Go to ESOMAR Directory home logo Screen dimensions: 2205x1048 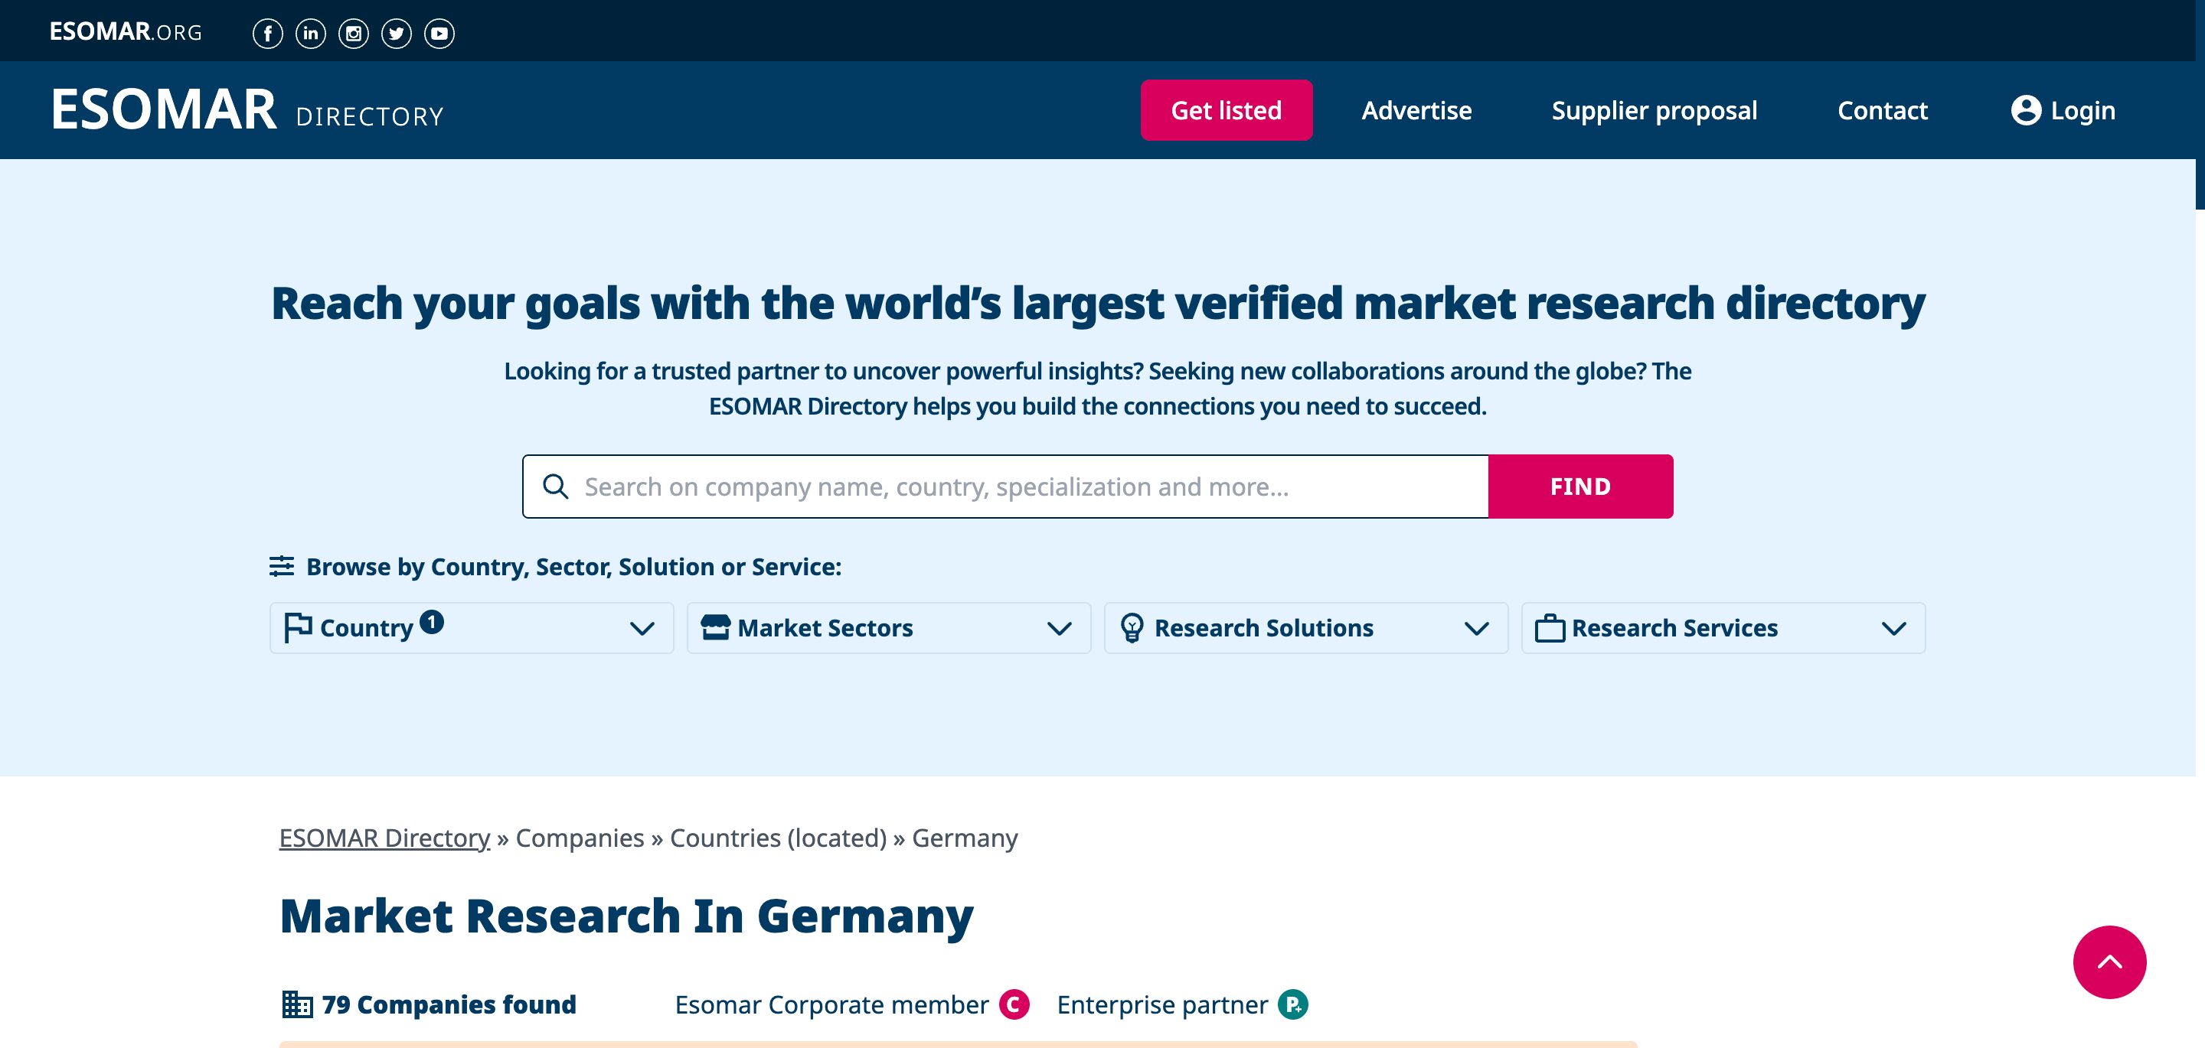(247, 110)
